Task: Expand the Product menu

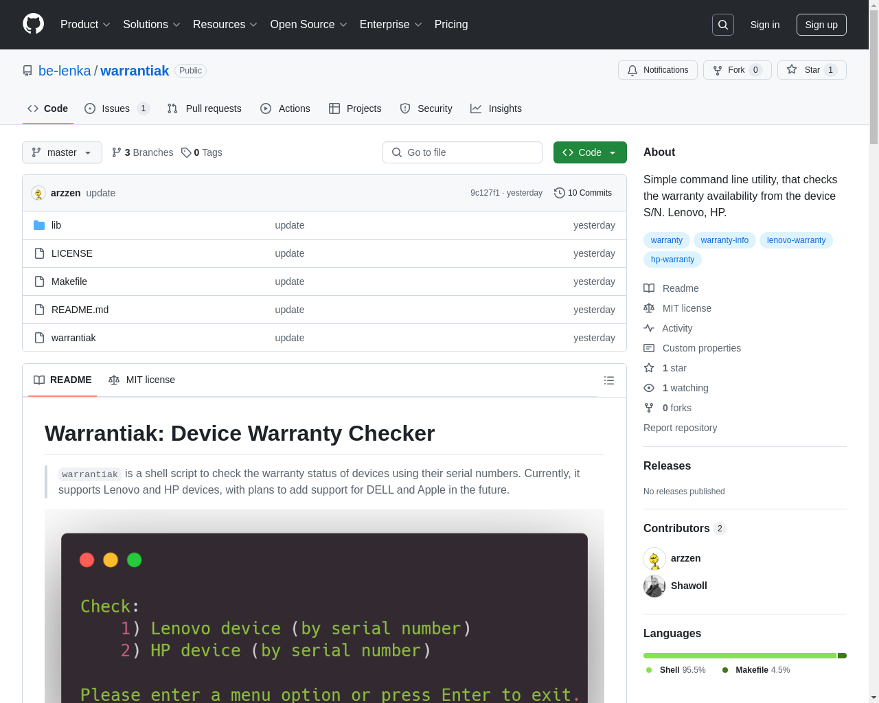Action: tap(85, 25)
